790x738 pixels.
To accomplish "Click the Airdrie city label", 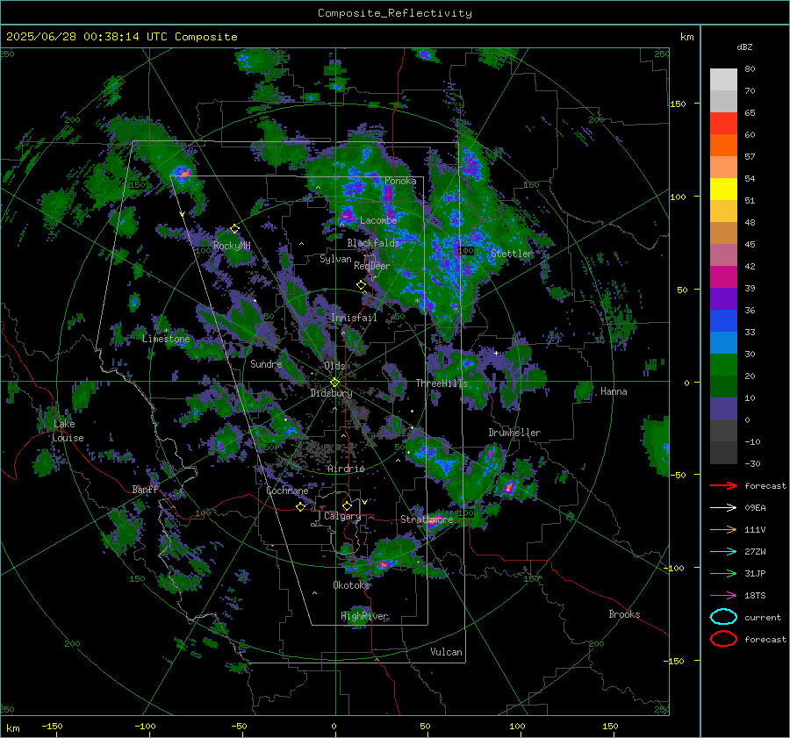I will [346, 469].
